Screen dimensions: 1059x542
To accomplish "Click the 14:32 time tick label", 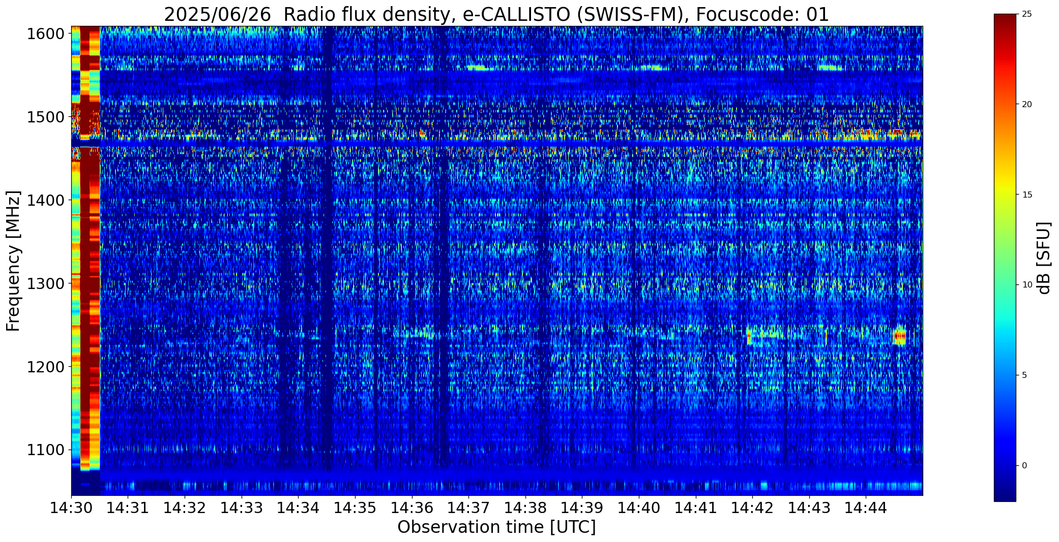I will (x=185, y=508).
